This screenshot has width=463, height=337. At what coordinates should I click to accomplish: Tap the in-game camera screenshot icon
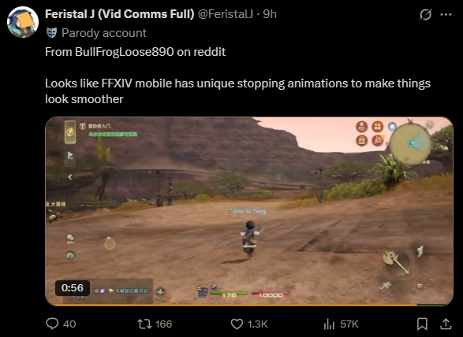pyautogui.click(x=70, y=255)
